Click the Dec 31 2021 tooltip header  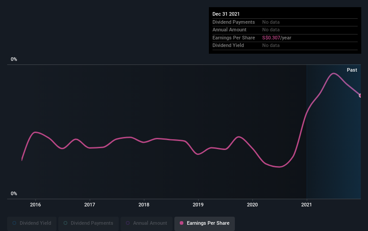tap(226, 14)
